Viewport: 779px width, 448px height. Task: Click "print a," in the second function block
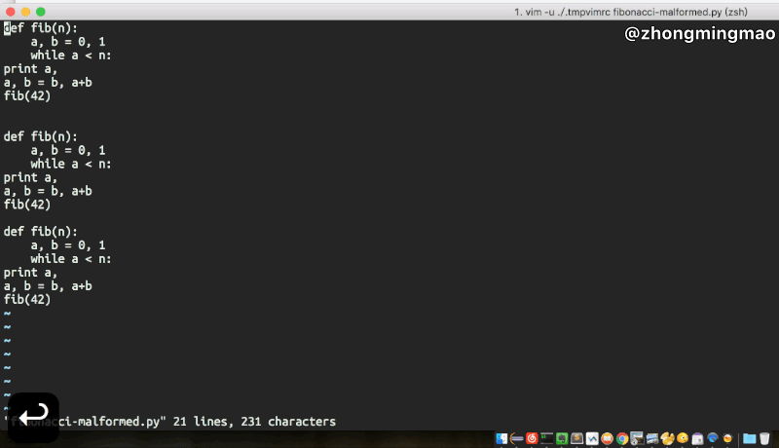(30, 178)
